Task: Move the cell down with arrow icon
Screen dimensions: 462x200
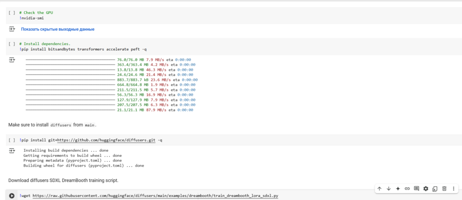Action: point(389,189)
